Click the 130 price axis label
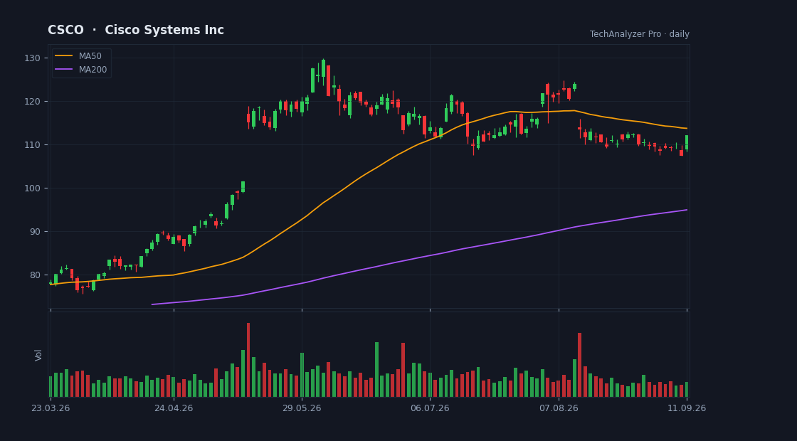The image size is (797, 441). [x=33, y=58]
